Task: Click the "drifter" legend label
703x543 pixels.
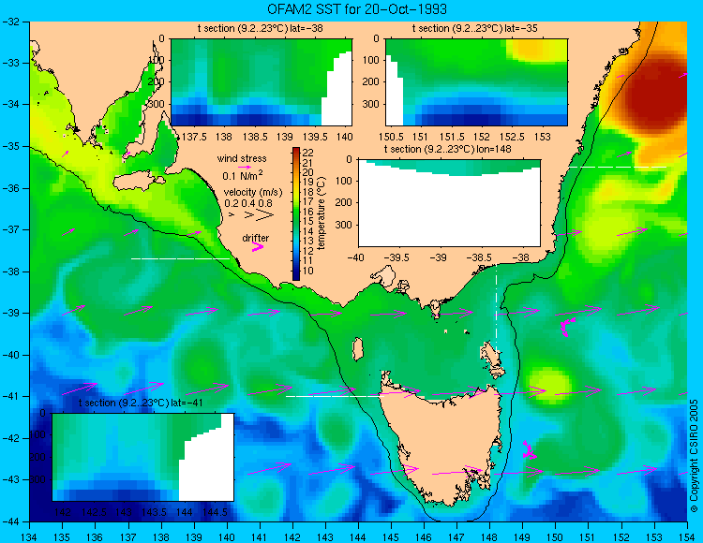Action: coord(256,238)
